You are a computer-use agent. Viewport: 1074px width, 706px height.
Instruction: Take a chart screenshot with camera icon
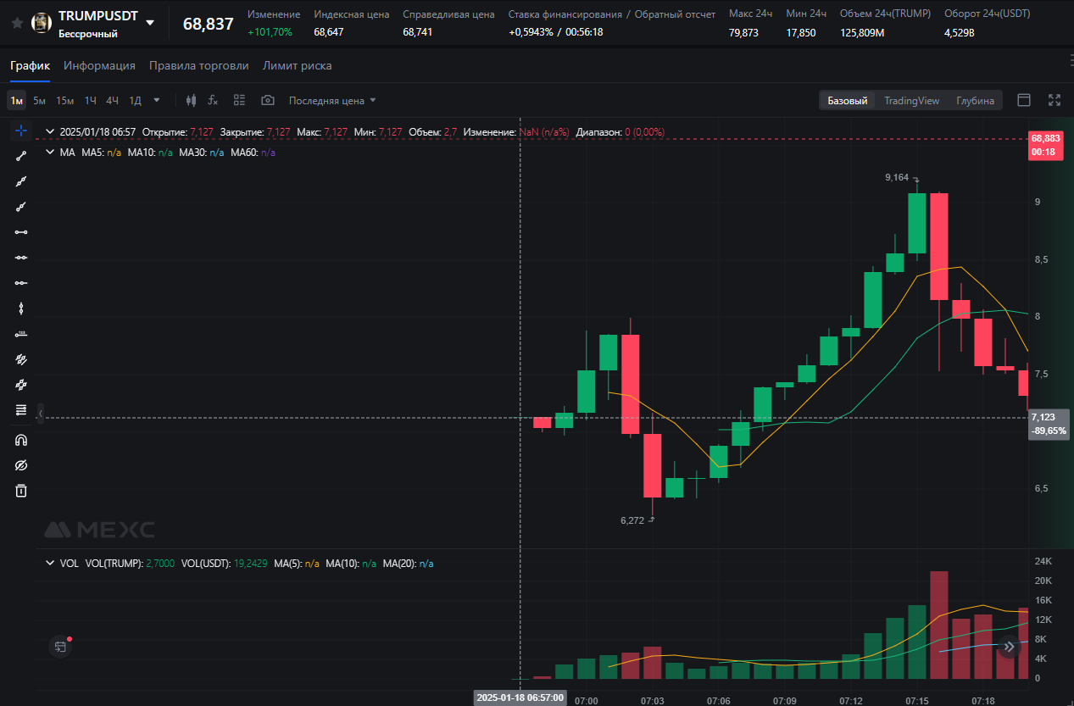tap(268, 100)
